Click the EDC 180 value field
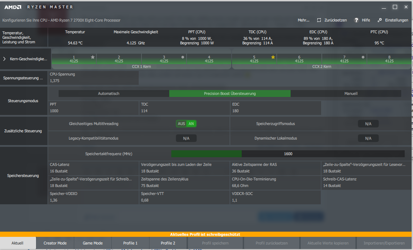The height and width of the screenshot is (250, 413). [276, 108]
